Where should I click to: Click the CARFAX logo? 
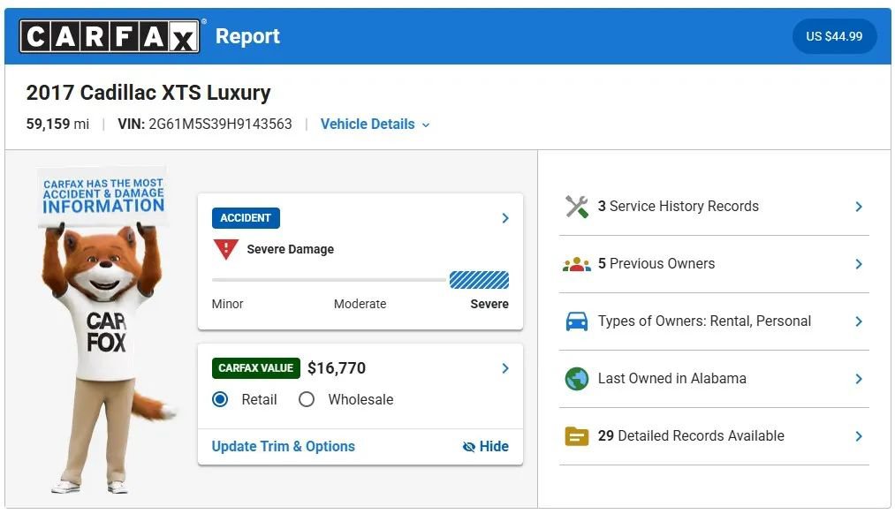[x=110, y=36]
